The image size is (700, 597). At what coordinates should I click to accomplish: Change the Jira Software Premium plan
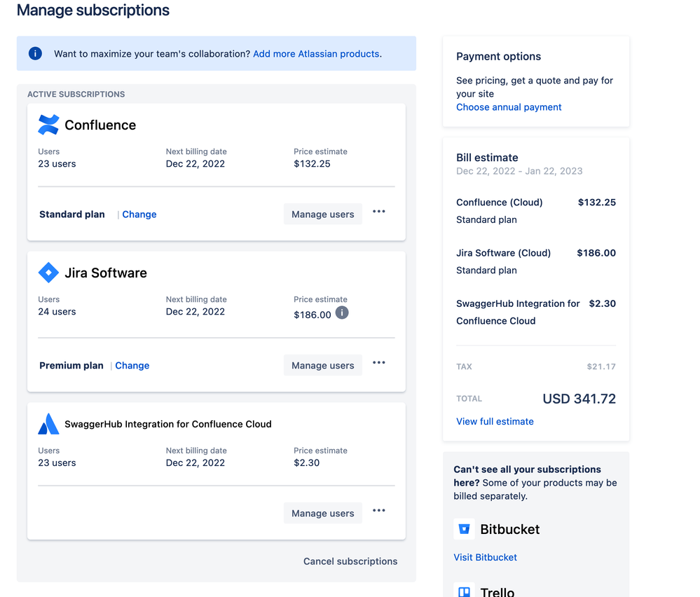(x=132, y=365)
